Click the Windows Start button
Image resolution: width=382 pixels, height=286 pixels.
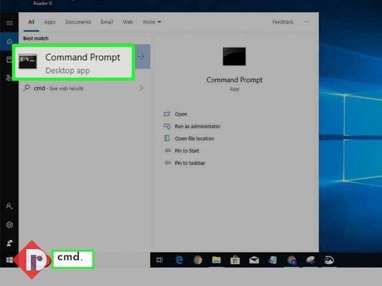click(x=10, y=260)
